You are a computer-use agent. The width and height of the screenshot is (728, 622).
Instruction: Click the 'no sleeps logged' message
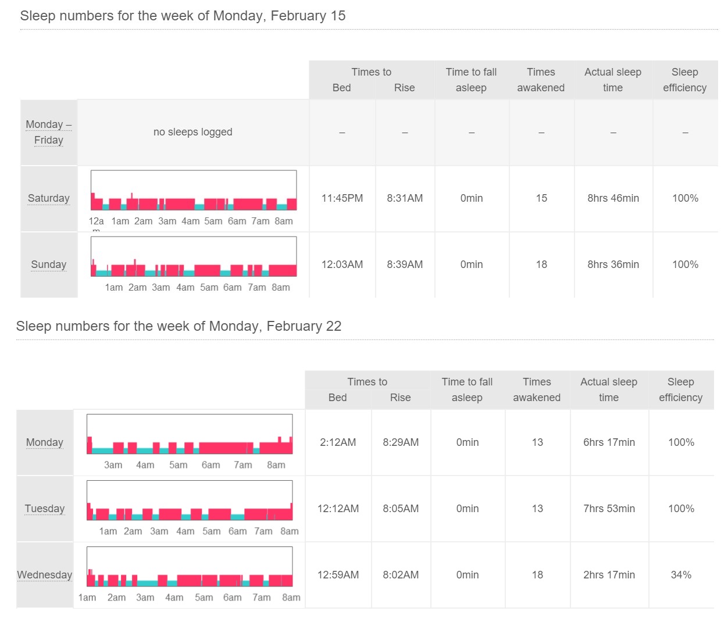pos(192,132)
